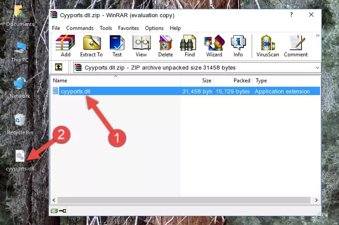
Task: Select the Recycle Bin desktop icon
Action: click(x=20, y=124)
